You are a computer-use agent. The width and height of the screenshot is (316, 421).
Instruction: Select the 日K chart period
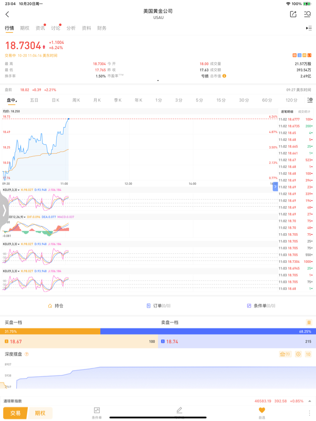(x=56, y=100)
